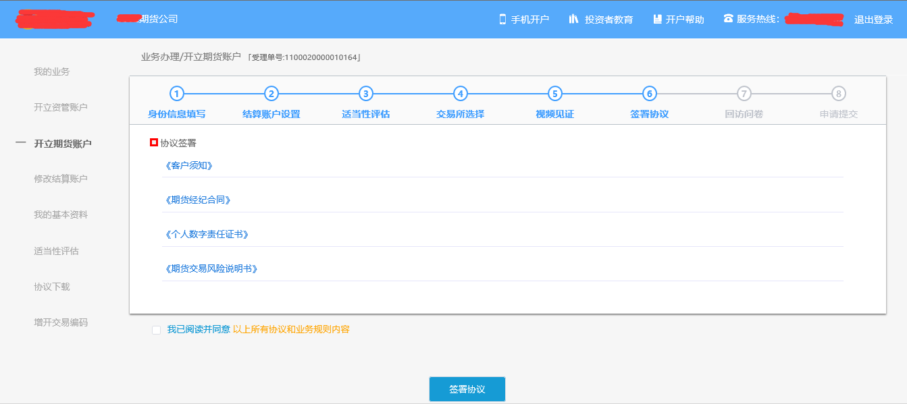Click the investor education books icon
Viewport: 907px width, 404px height.
coord(574,19)
